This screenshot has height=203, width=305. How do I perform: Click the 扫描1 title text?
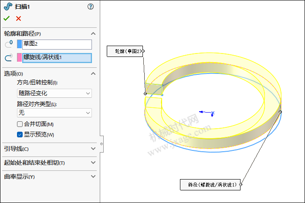click(x=22, y=7)
